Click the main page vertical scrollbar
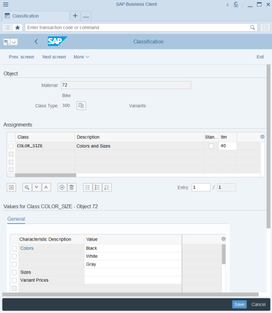 pos(268,146)
